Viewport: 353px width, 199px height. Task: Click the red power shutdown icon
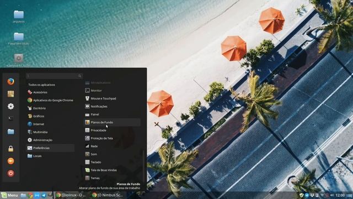(10, 173)
